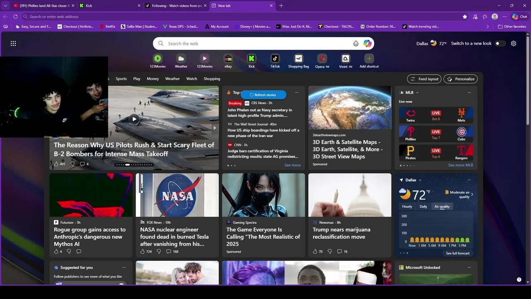Open the first 123Movies shortcut
The image size is (531, 299).
tap(158, 61)
